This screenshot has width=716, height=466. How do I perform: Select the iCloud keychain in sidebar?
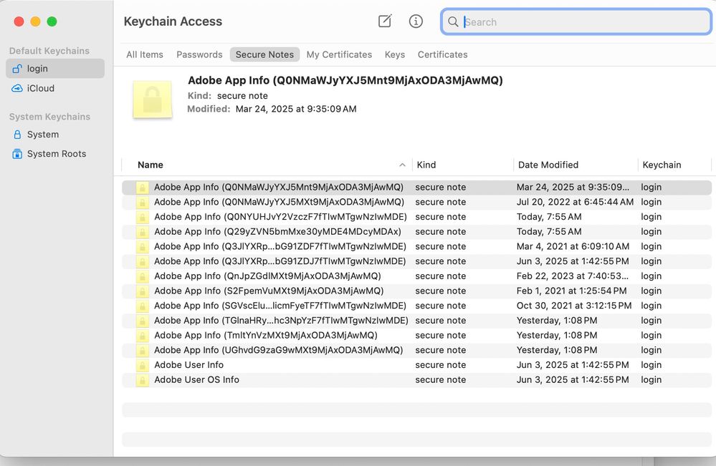click(x=55, y=88)
